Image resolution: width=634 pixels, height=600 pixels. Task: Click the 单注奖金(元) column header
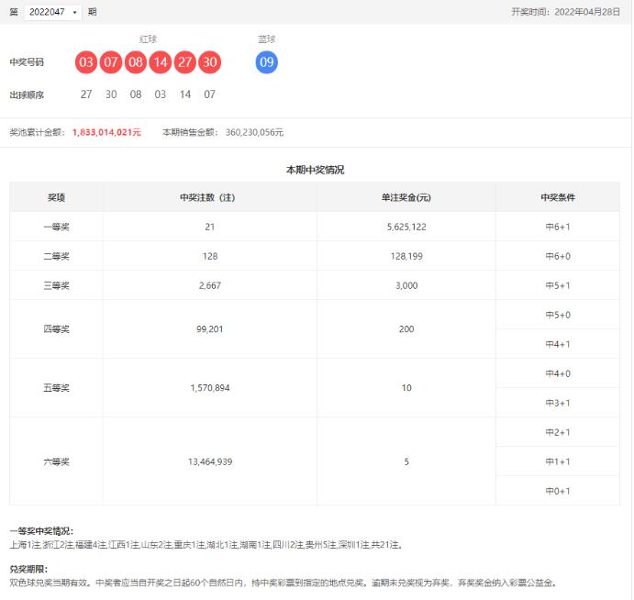pyautogui.click(x=406, y=198)
